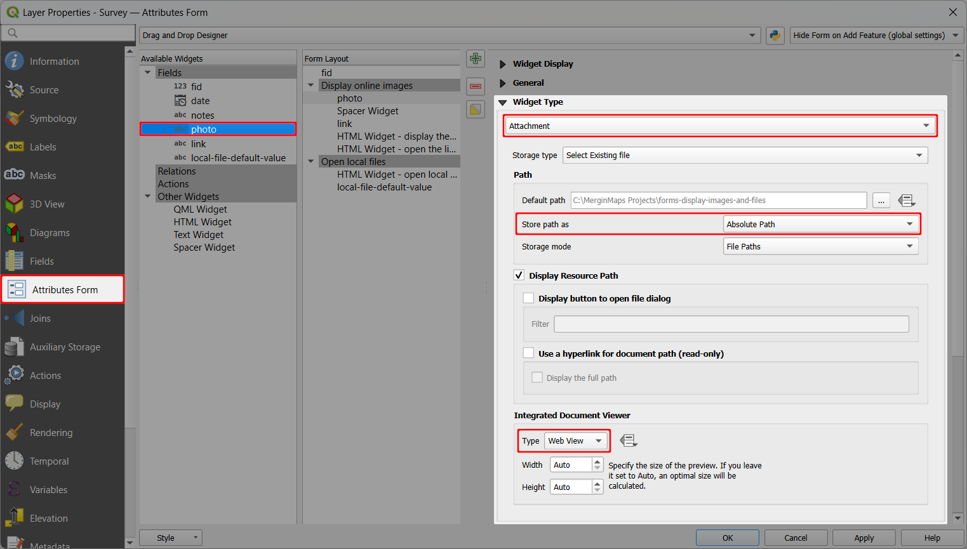967x549 pixels.
Task: Browse Default path using the ellipsis icon
Action: pos(881,200)
